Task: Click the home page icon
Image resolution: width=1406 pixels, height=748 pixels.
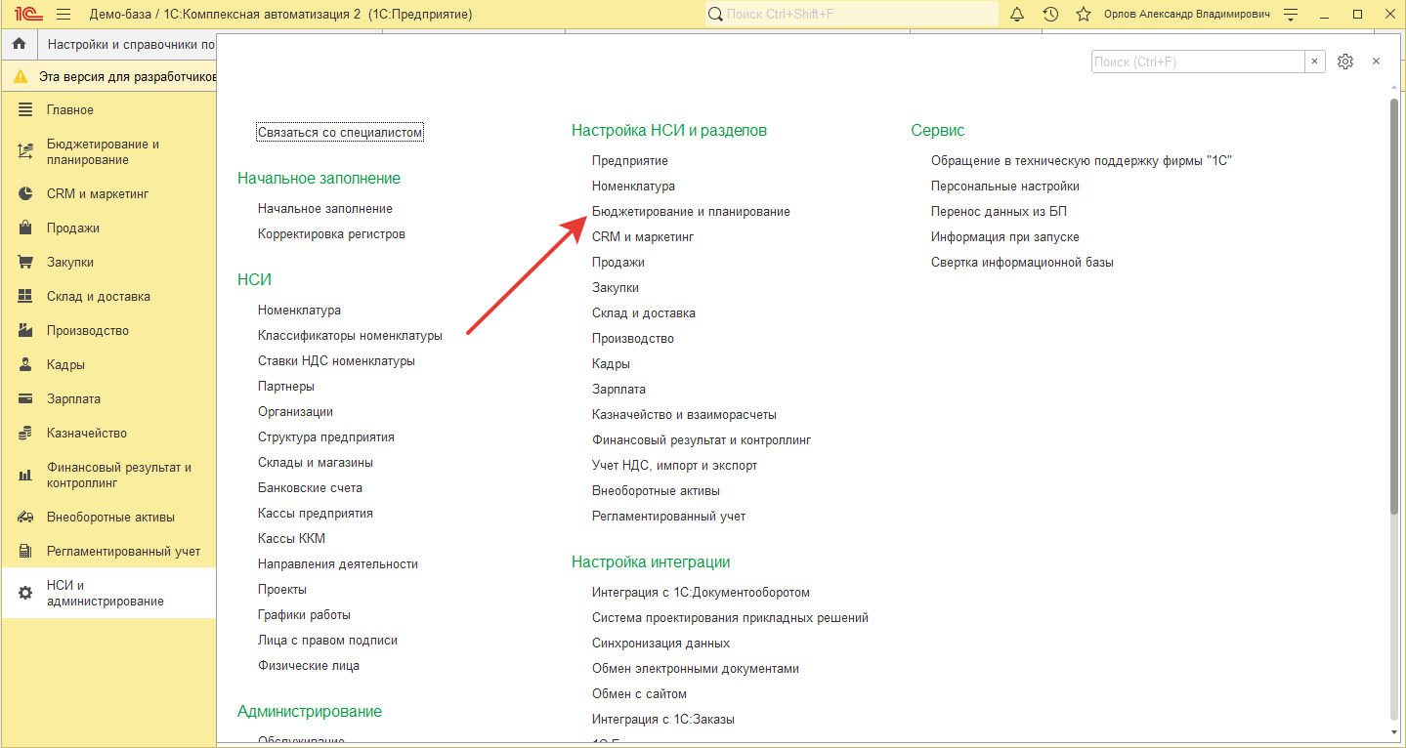Action: (x=19, y=44)
